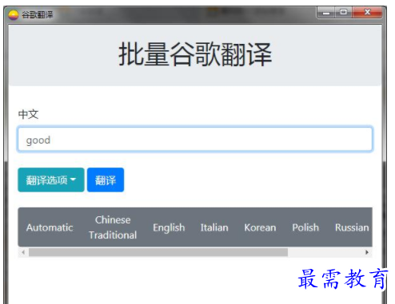Close the 谷歌翻译 window

(367, 13)
